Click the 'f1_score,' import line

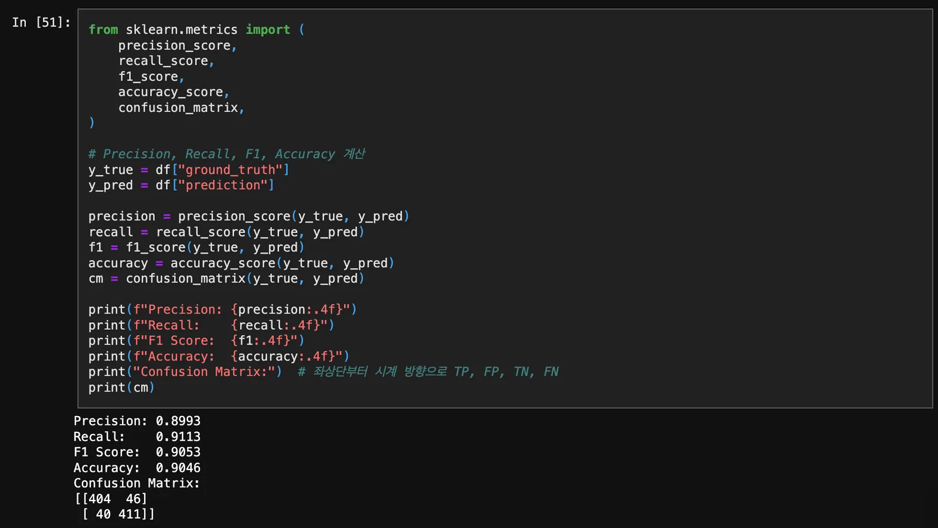151,77
